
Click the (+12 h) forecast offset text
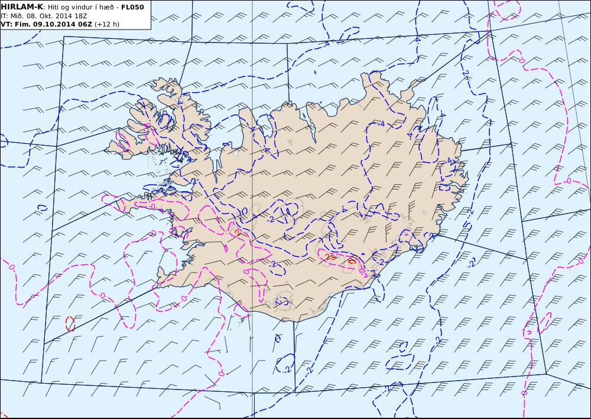tap(106, 24)
